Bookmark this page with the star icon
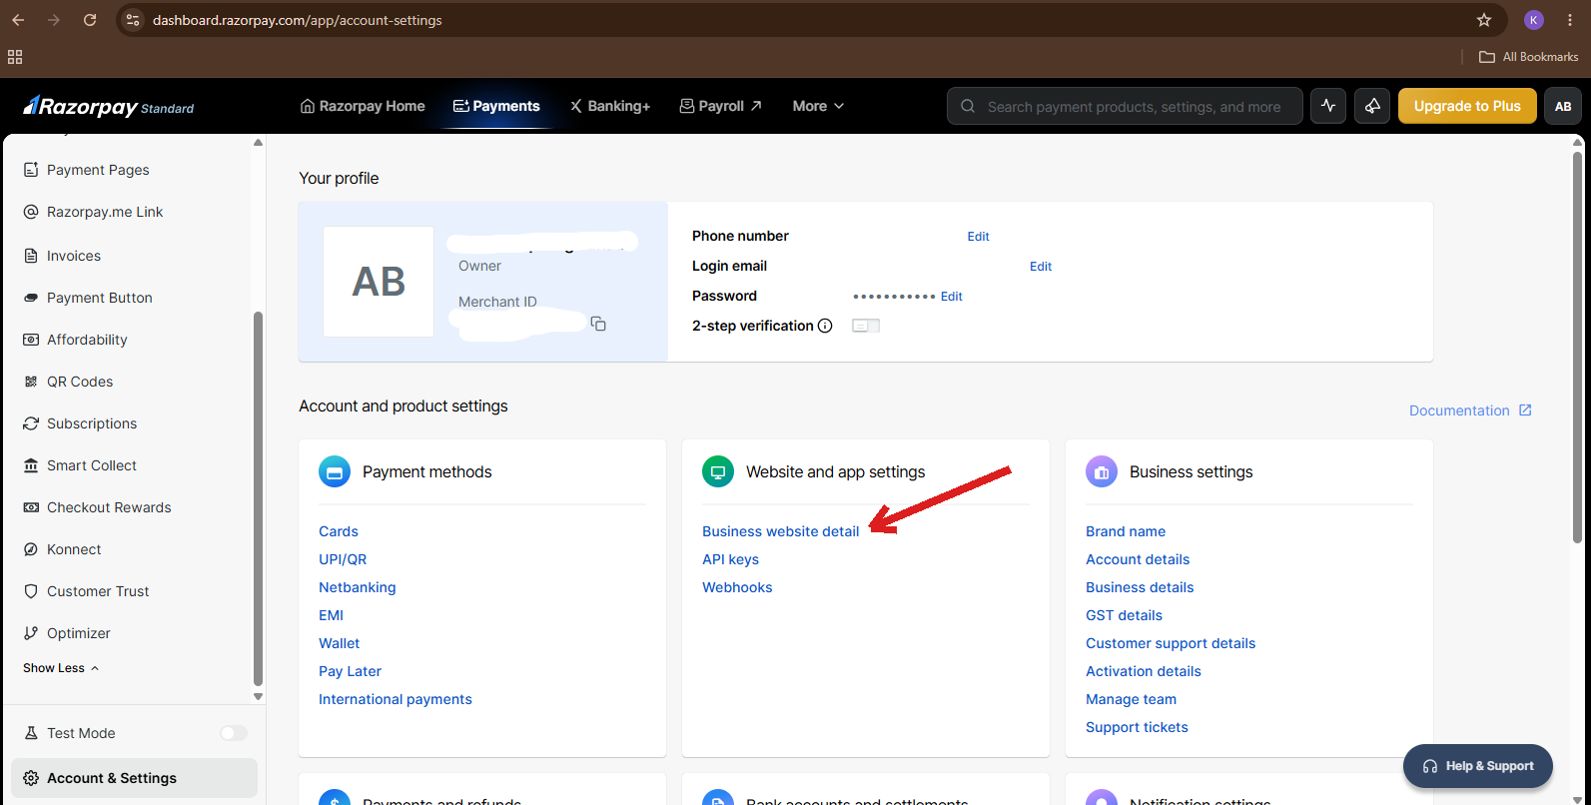The image size is (1591, 805). (x=1484, y=20)
